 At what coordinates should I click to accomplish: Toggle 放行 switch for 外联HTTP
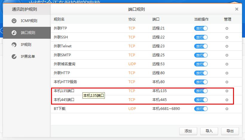click(x=201, y=73)
